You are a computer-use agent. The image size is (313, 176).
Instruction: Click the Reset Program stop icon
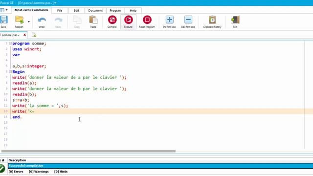(147, 20)
